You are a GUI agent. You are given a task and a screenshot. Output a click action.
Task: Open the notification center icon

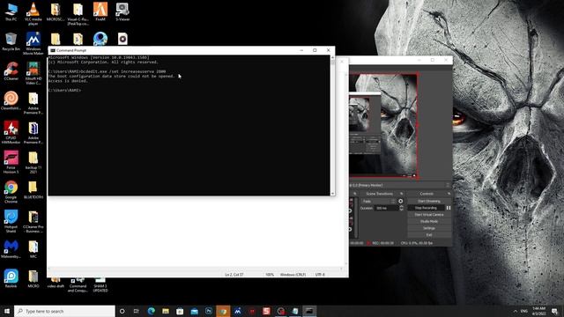pos(555,311)
